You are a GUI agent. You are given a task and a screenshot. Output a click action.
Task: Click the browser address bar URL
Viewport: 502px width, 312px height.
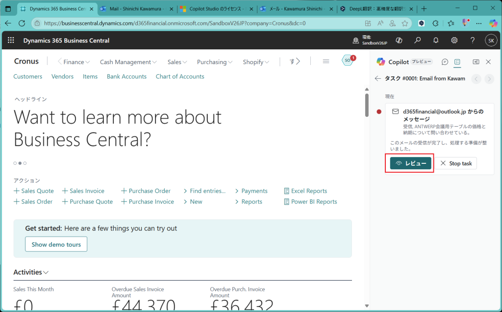tap(175, 23)
